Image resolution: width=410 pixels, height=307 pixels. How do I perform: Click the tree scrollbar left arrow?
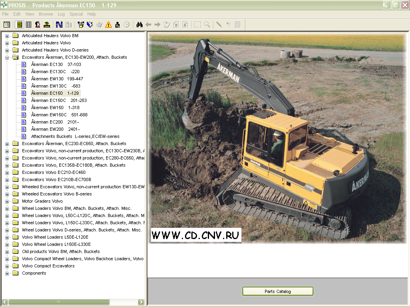point(5,302)
